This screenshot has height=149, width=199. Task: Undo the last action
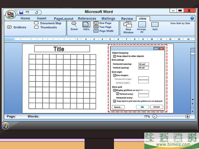(27, 12)
